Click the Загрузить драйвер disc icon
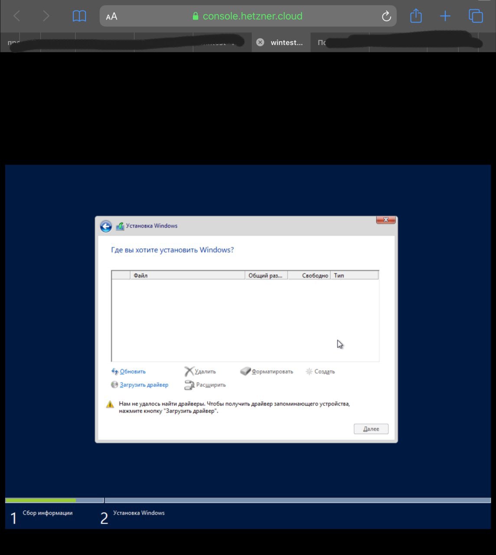 tap(115, 385)
